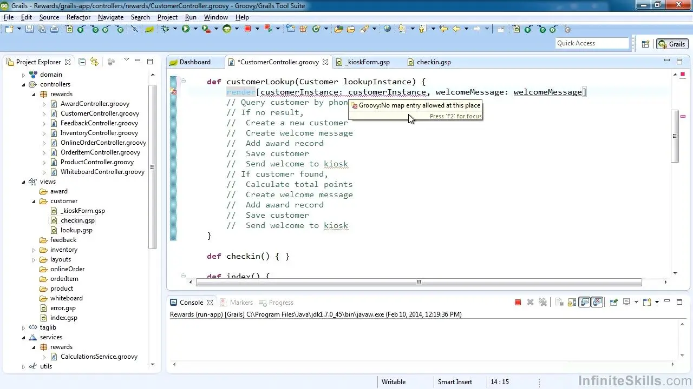Open the Source menu
The height and width of the screenshot is (389, 693).
click(49, 17)
